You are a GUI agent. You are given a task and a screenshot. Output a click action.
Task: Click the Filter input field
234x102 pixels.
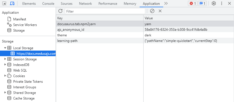coord(105,11)
